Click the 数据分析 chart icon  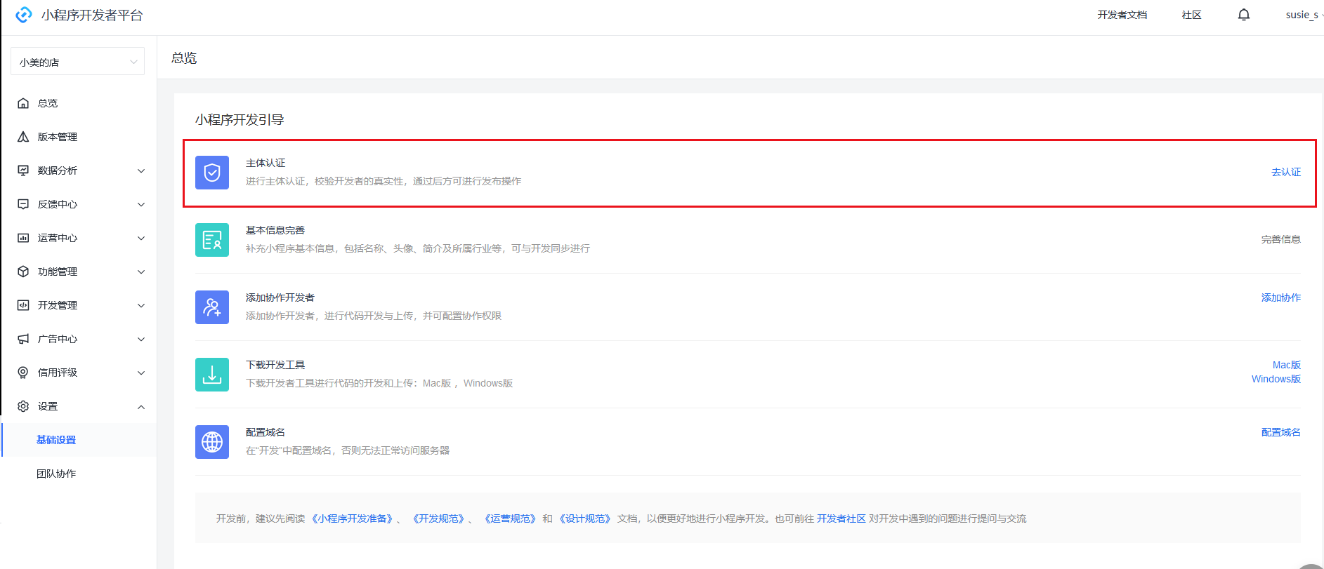pyautogui.click(x=23, y=170)
